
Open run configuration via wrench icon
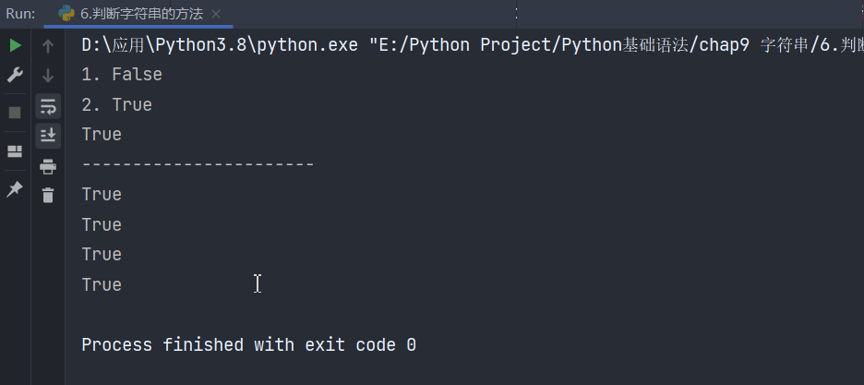click(x=15, y=75)
